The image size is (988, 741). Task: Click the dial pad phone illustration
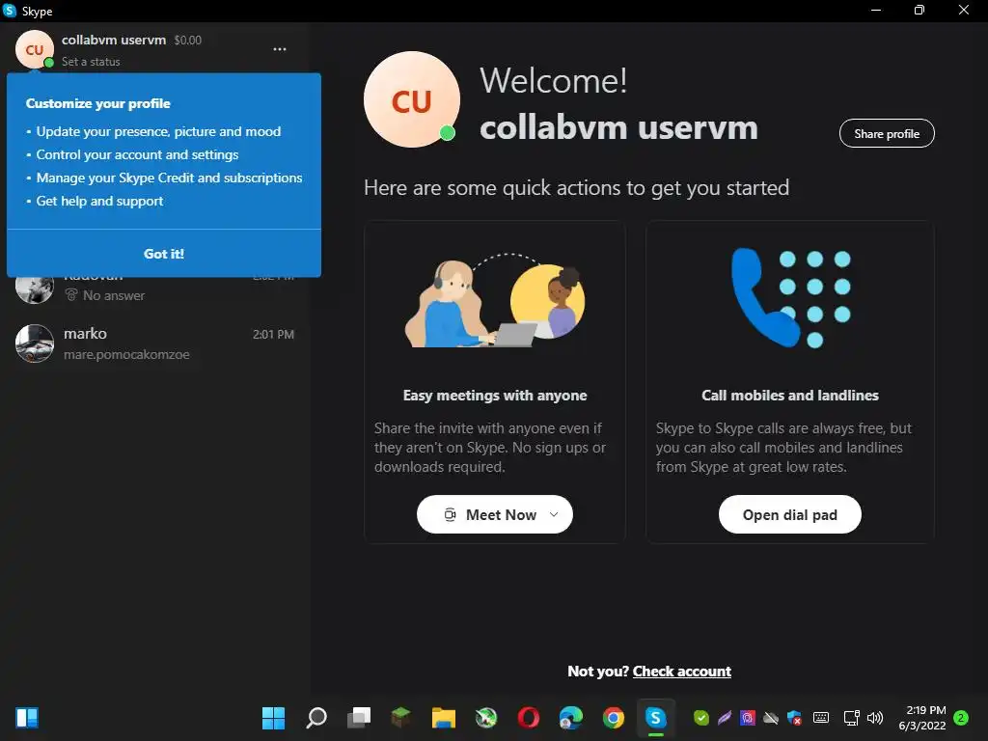coord(791,298)
